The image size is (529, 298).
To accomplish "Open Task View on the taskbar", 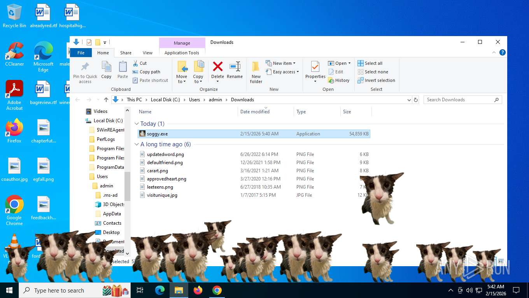I will tap(140, 290).
